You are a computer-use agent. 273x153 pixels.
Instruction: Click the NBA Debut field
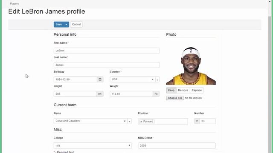point(177,145)
